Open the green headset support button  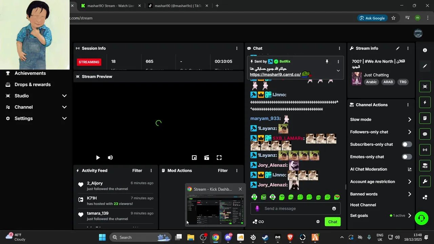421,218
